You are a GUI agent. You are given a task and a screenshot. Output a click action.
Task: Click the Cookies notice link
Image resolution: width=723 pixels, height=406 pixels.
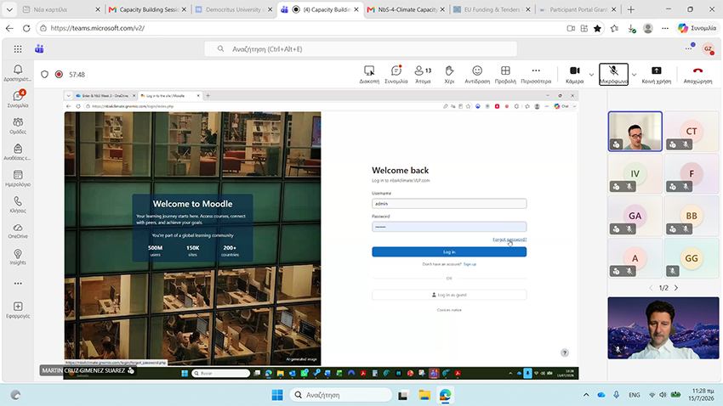(x=449, y=310)
